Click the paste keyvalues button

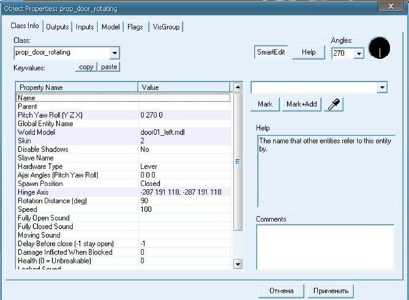click(x=109, y=67)
